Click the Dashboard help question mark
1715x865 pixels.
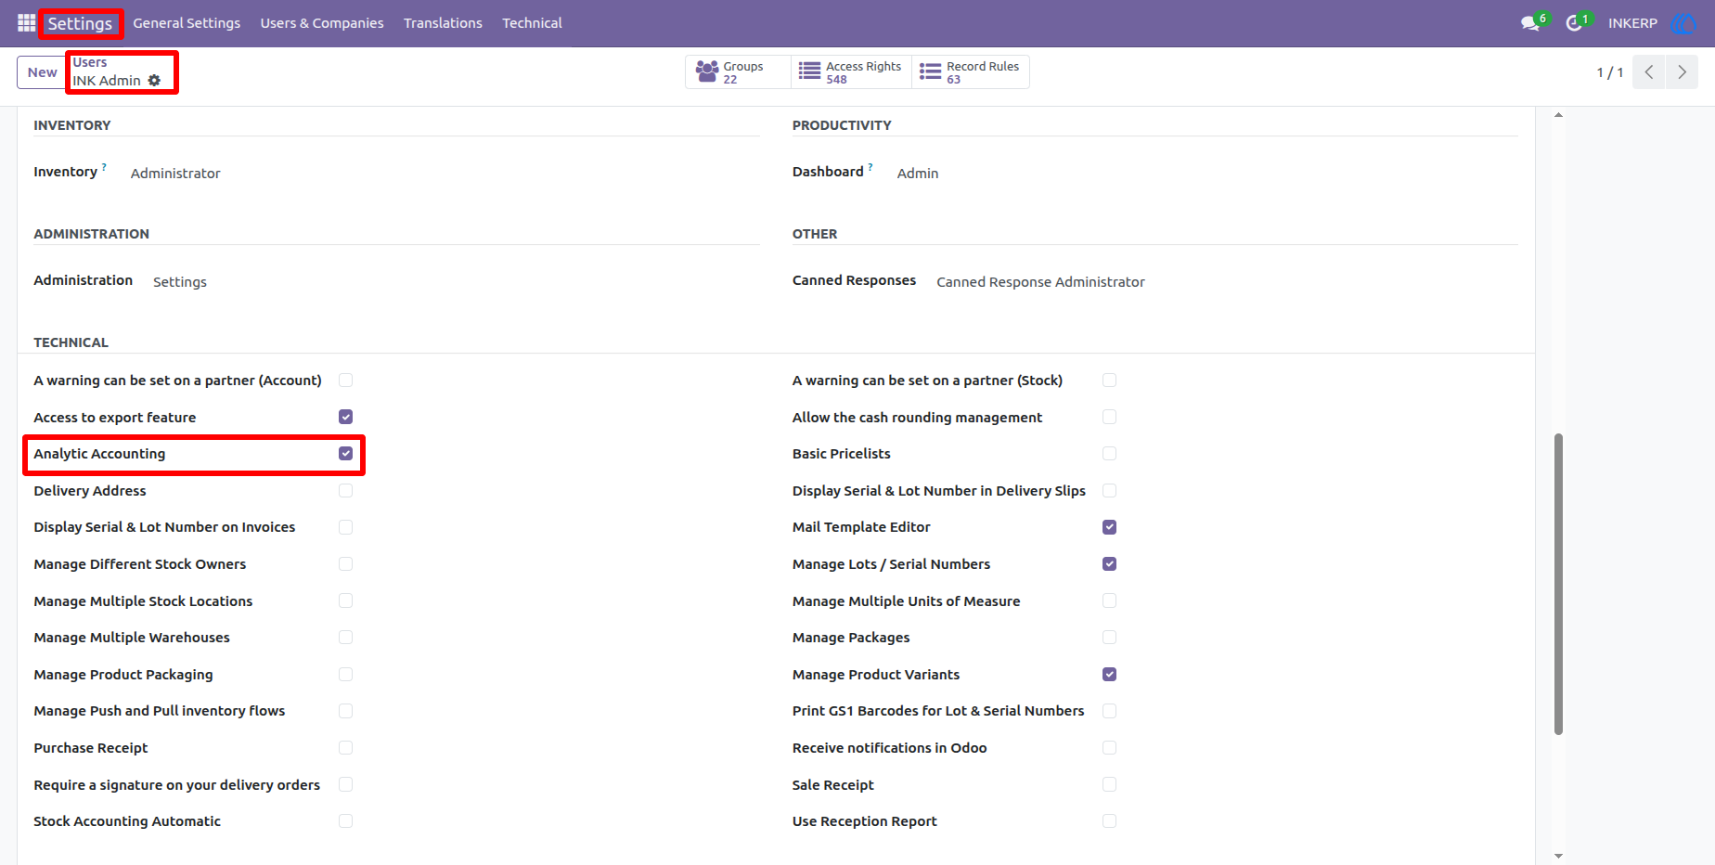coord(870,167)
